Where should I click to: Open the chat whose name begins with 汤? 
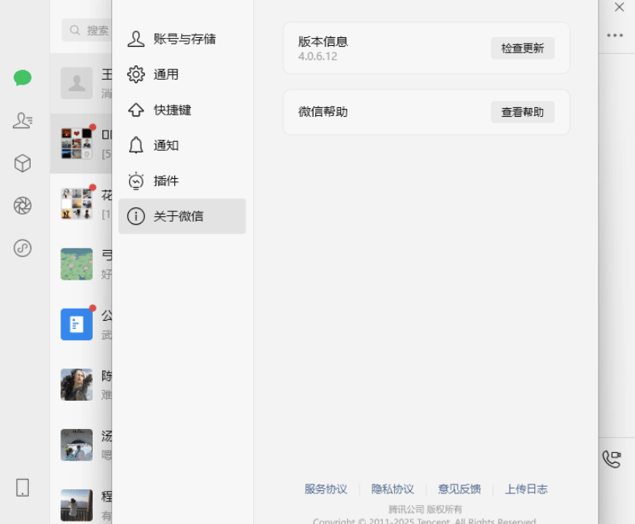tap(81, 445)
